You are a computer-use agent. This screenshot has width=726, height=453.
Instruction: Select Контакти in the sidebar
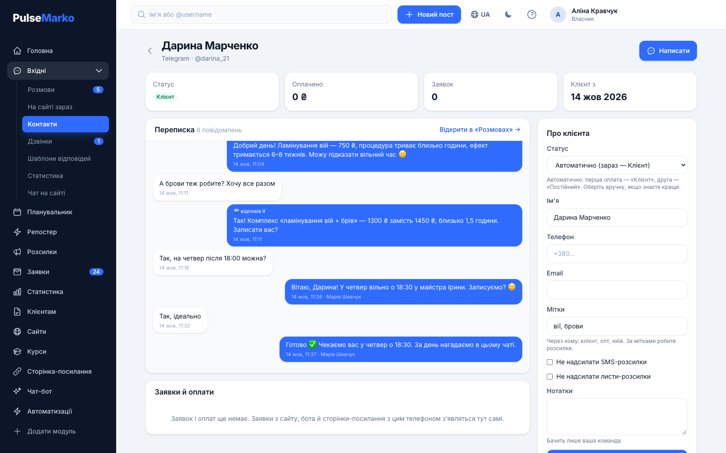pos(65,124)
